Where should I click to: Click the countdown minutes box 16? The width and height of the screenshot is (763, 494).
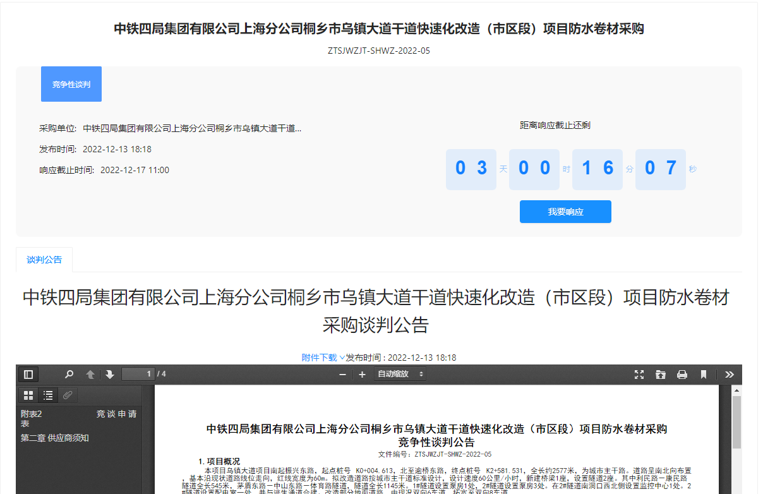[598, 169]
